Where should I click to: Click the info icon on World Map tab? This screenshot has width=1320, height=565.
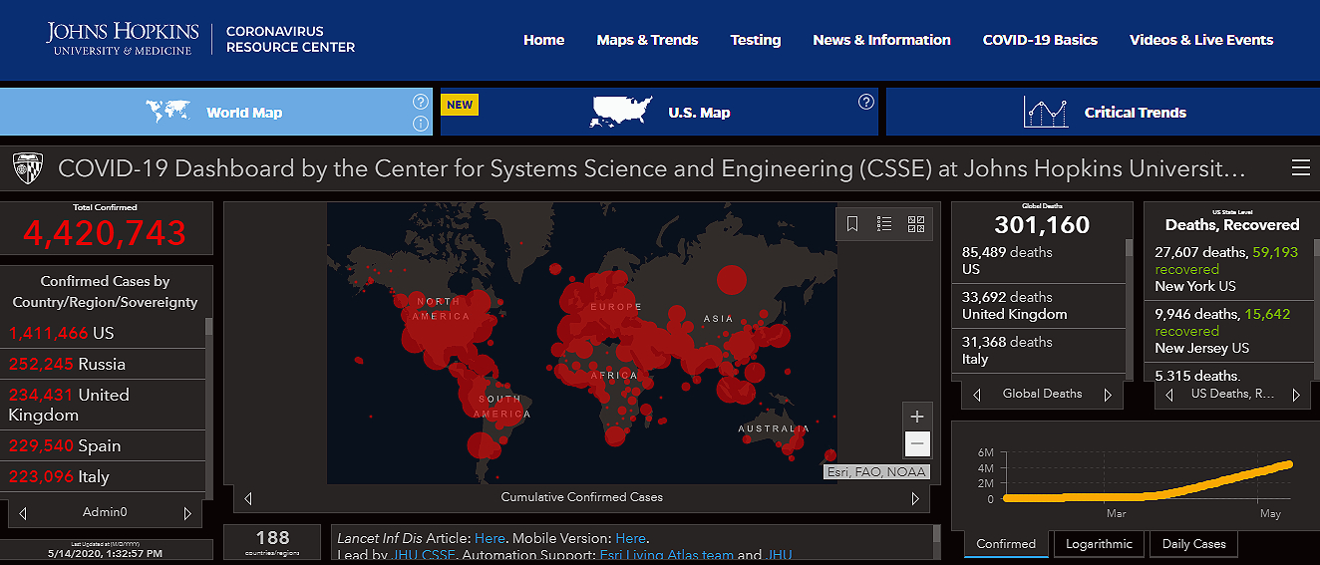421,124
